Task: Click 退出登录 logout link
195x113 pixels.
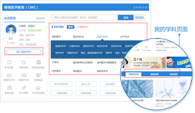Action: pos(40,19)
